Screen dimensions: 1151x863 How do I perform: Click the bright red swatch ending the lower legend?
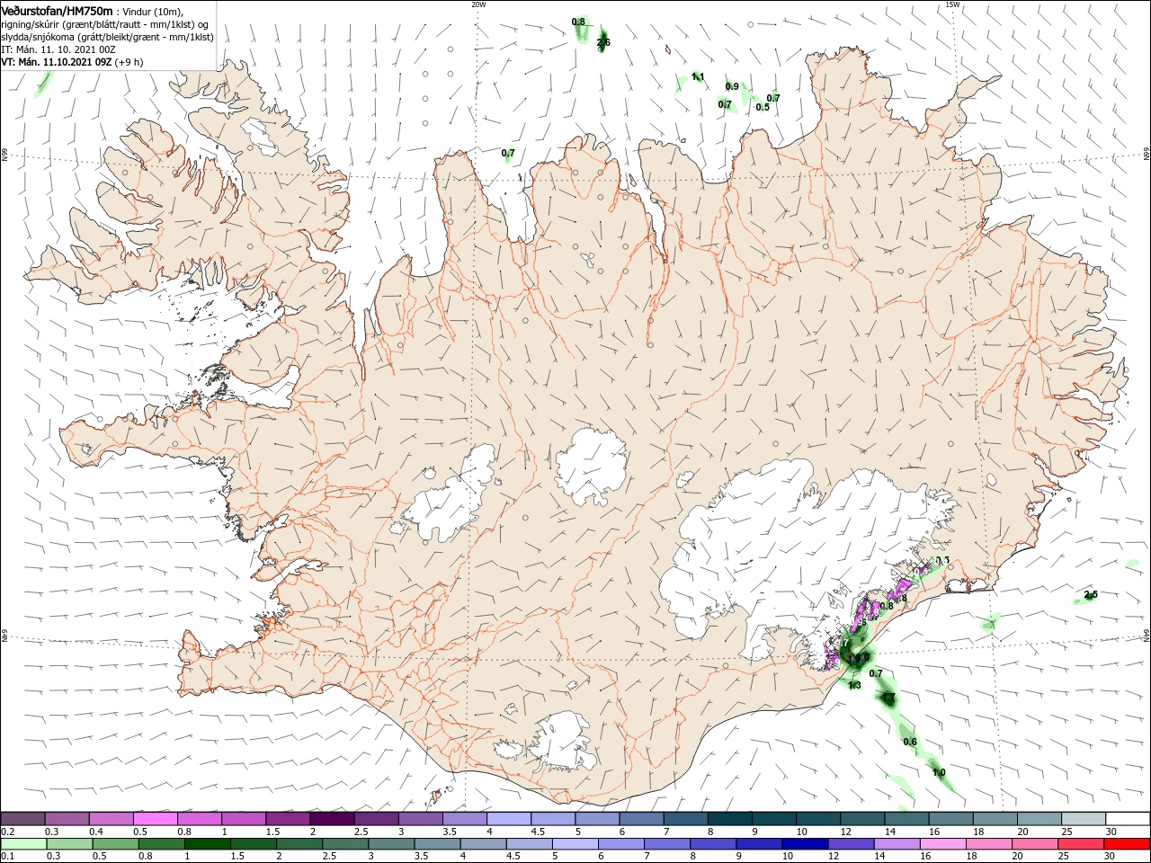click(x=1128, y=844)
